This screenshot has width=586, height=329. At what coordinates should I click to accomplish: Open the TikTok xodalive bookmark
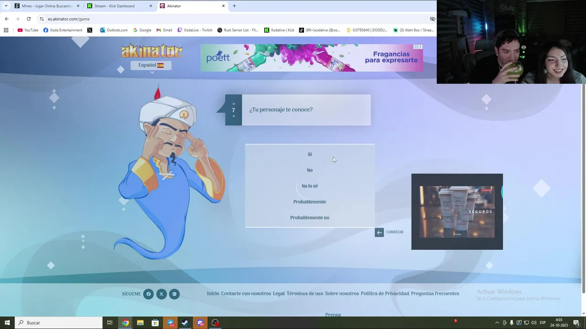320,30
